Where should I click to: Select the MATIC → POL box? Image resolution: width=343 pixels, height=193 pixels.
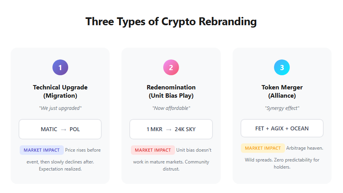point(60,129)
